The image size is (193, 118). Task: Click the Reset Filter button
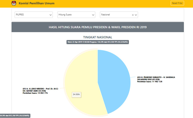pos(177,3)
